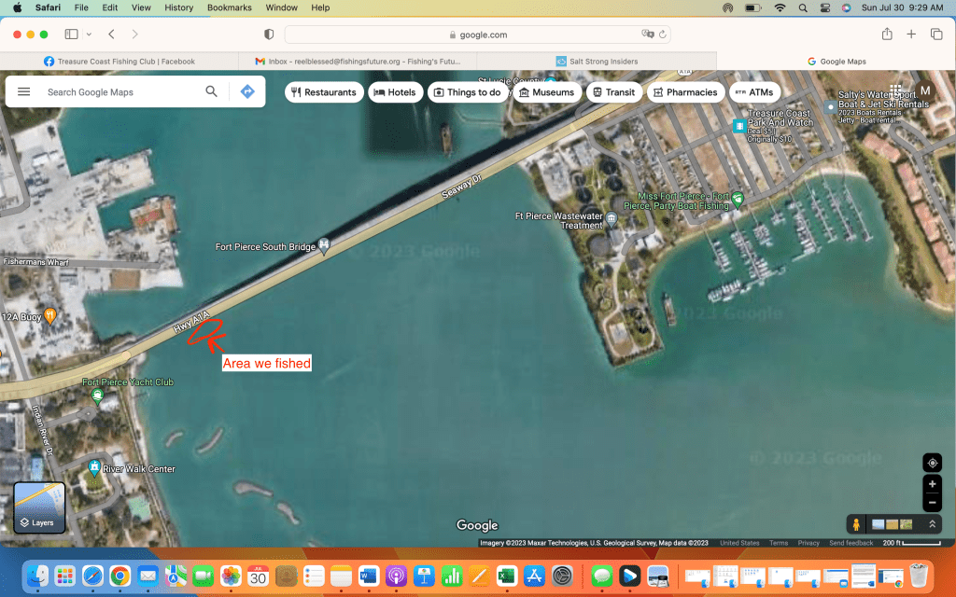Image resolution: width=956 pixels, height=597 pixels.
Task: Click the Directions arrow icon
Action: point(247,92)
